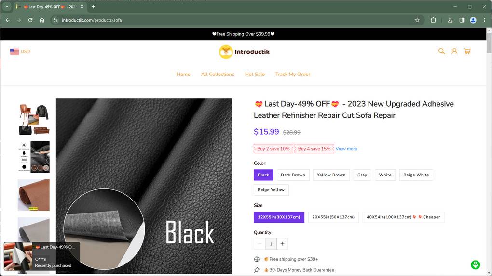Image resolution: width=492 pixels, height=276 pixels.
Task: Open the browser extensions puzzle icon
Action: [x=433, y=20]
